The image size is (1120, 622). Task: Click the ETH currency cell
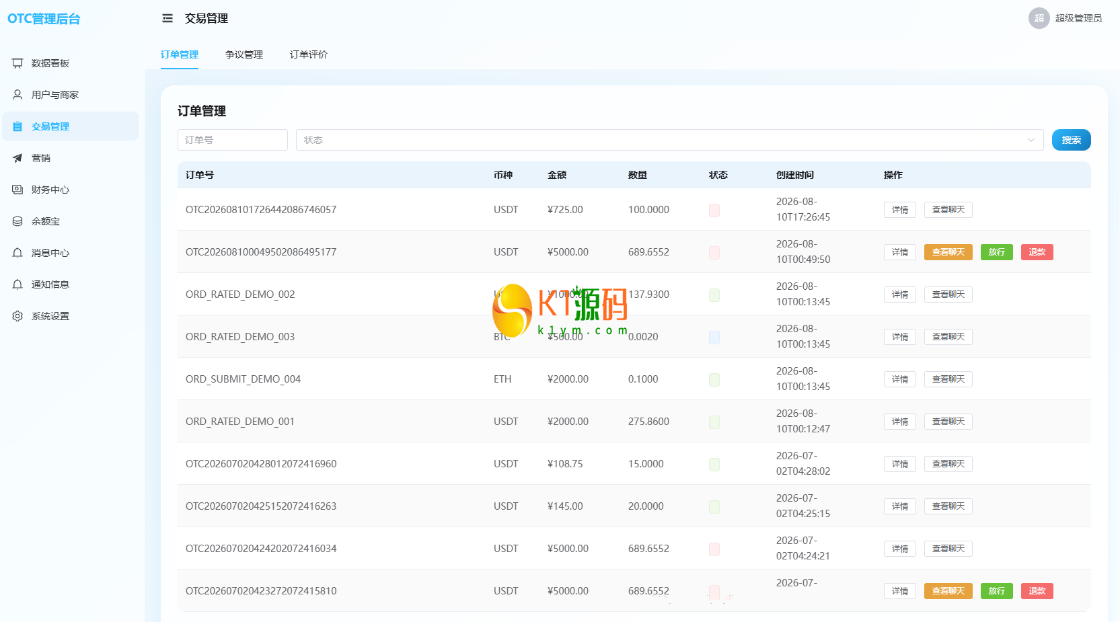coord(502,379)
